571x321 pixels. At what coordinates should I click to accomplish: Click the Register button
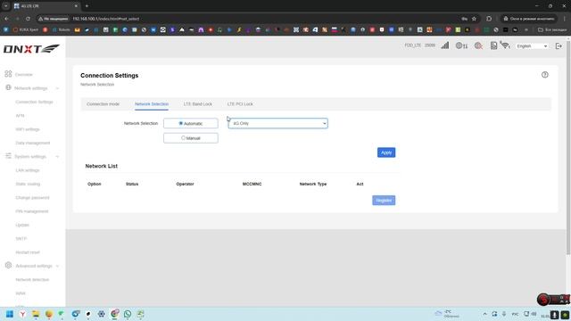point(384,201)
